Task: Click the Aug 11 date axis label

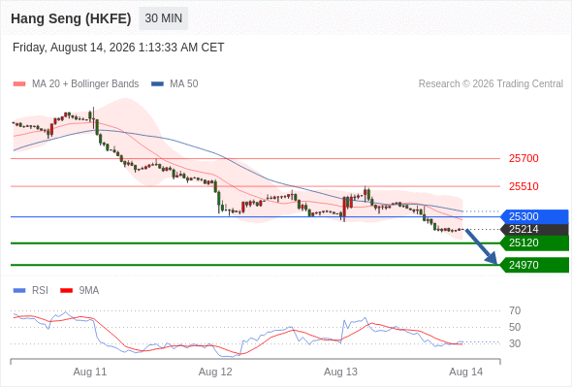Action: pos(90,372)
